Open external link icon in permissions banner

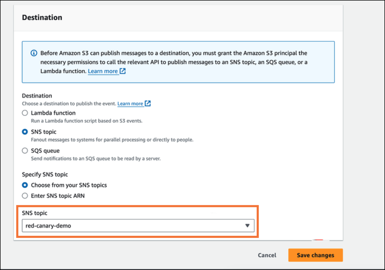click(x=123, y=71)
